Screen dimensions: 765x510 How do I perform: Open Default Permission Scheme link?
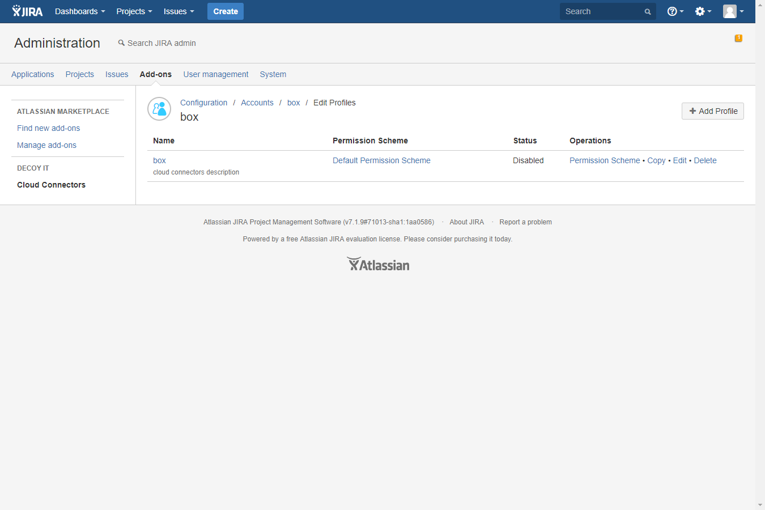[381, 160]
